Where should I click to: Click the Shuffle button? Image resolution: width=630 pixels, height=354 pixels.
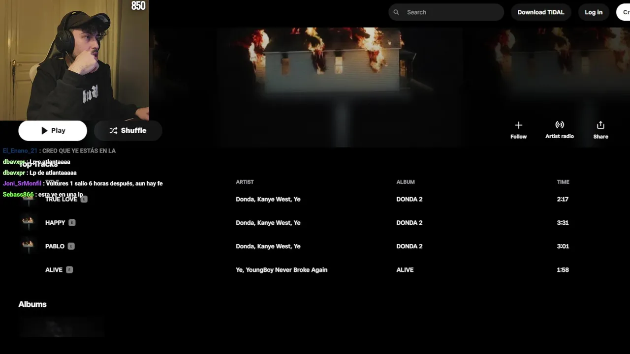point(127,131)
